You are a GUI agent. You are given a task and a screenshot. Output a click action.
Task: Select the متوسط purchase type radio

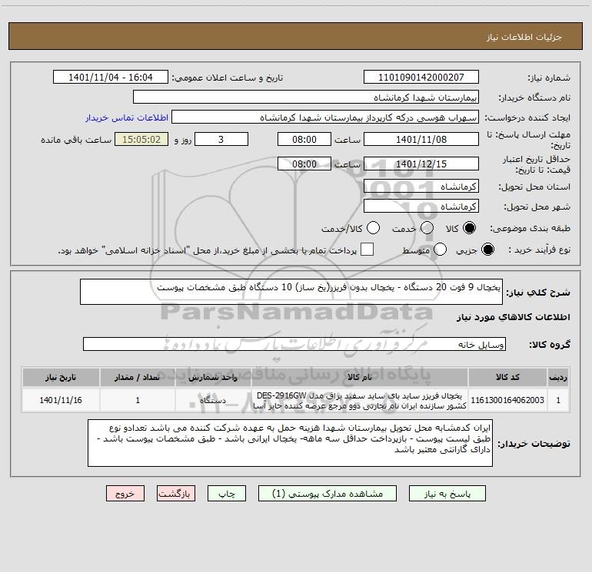click(x=440, y=250)
